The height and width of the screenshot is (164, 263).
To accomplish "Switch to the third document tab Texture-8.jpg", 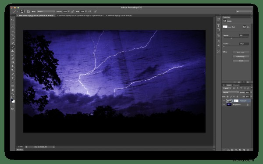I will (119, 15).
